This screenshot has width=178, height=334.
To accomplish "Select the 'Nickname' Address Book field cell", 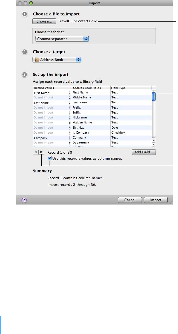I will click(x=91, y=117).
